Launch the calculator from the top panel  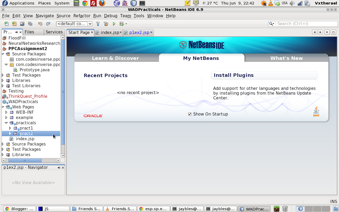(x=77, y=3)
